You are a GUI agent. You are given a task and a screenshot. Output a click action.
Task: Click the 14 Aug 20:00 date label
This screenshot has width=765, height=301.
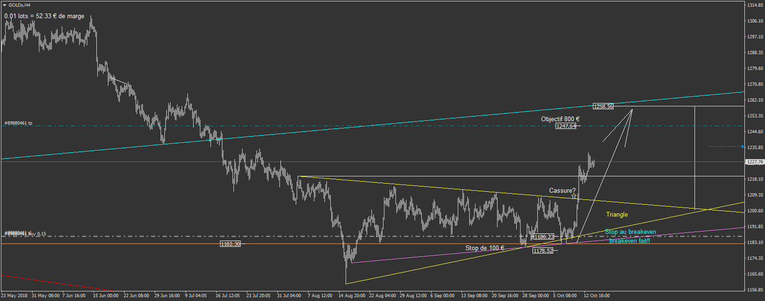point(352,296)
